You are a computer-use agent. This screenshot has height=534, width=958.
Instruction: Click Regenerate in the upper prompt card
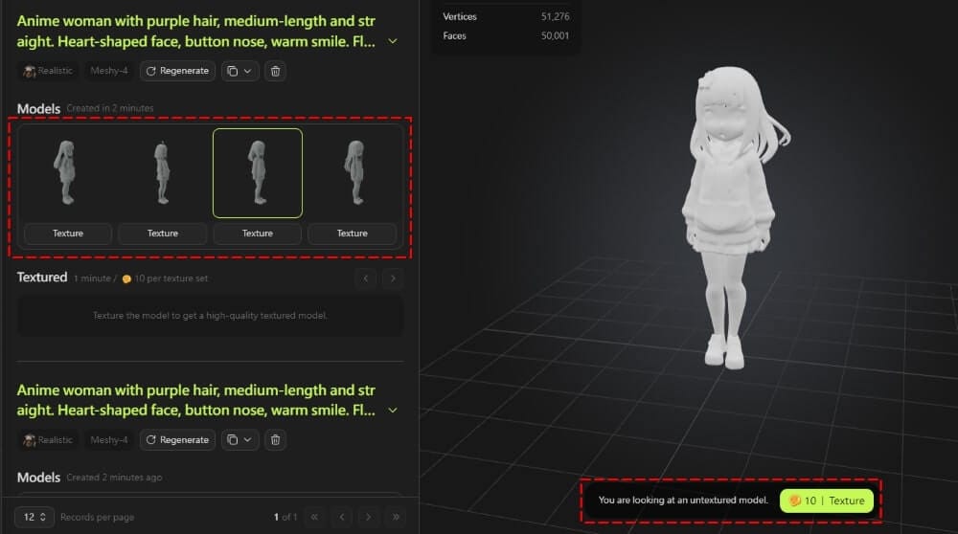pyautogui.click(x=178, y=71)
